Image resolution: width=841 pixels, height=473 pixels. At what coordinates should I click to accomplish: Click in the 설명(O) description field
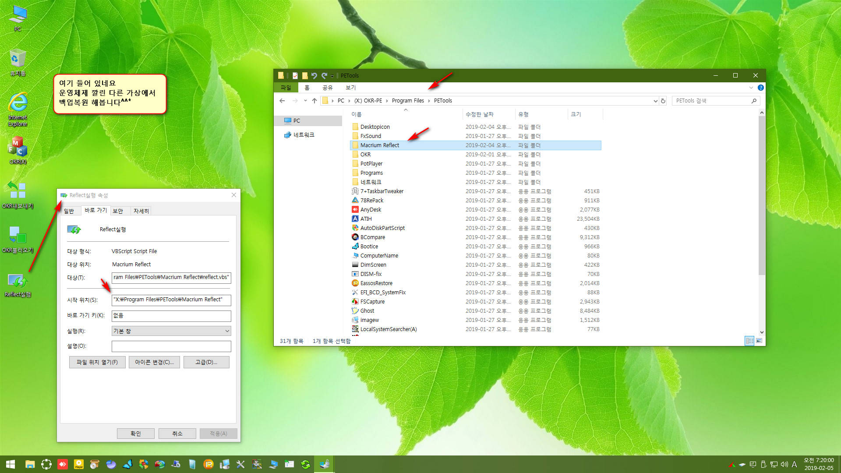point(171,346)
